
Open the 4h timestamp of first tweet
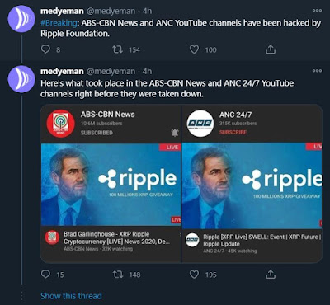tap(147, 11)
